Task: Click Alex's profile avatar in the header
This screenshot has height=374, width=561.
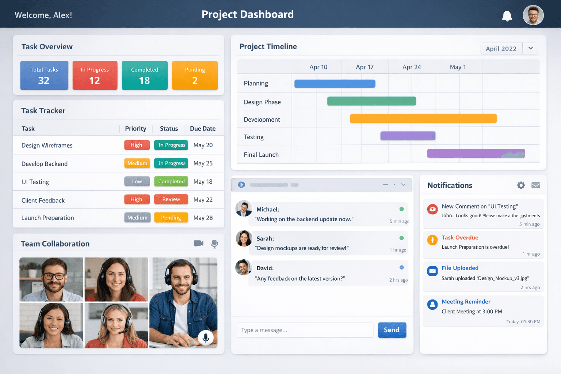Action: [x=533, y=15]
